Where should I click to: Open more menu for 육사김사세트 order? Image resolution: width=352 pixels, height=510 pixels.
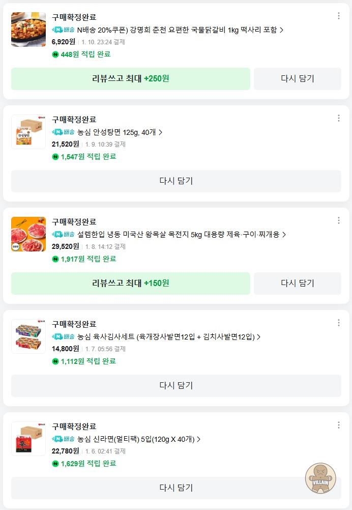tap(339, 323)
